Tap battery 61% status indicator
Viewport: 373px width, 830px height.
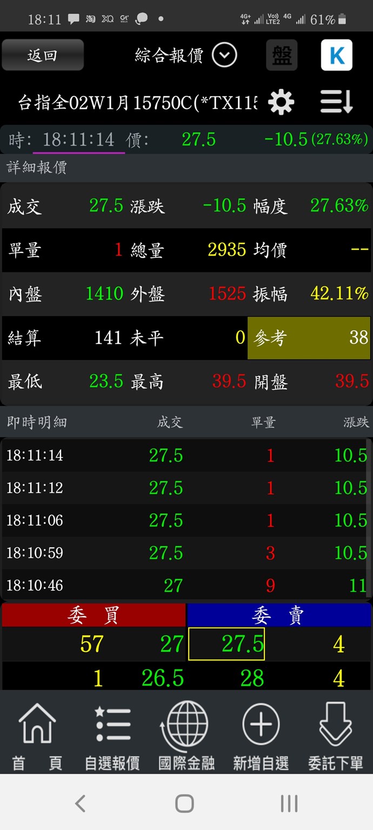(328, 20)
